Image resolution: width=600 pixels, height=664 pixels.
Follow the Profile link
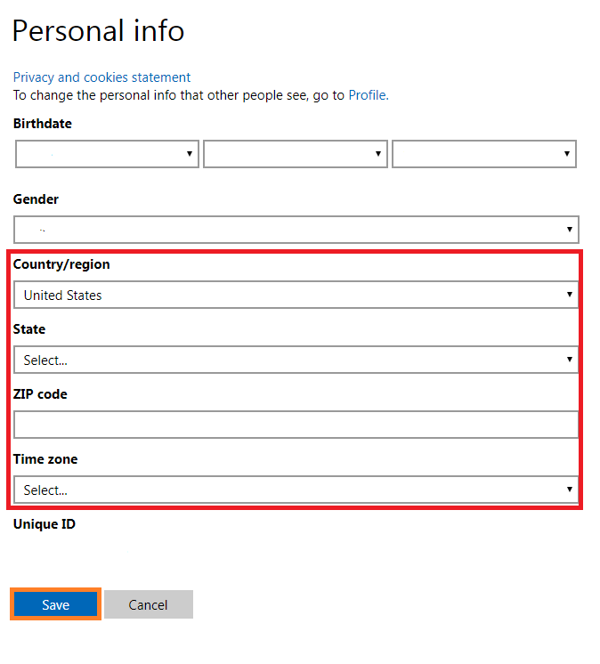[x=368, y=95]
